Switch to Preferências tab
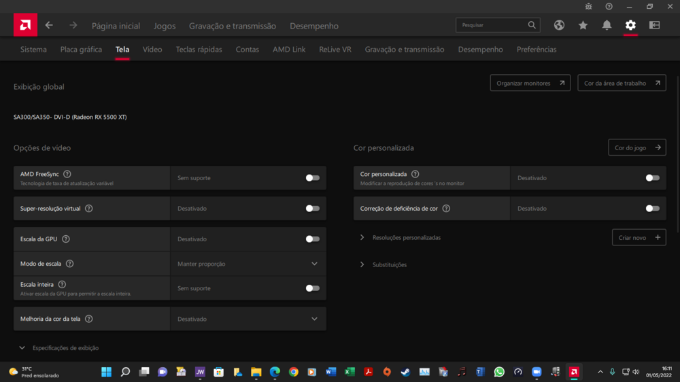 click(537, 50)
